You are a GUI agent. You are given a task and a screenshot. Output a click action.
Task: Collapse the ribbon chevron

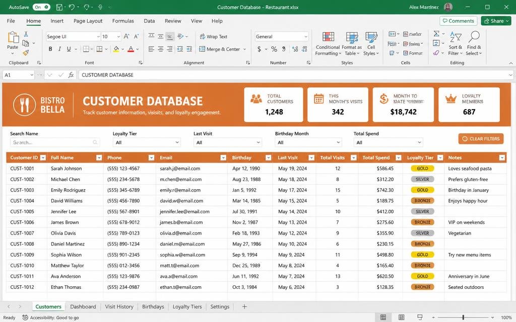click(511, 63)
